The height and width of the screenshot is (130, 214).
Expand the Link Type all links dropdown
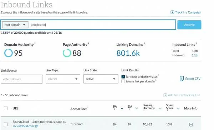63,79
